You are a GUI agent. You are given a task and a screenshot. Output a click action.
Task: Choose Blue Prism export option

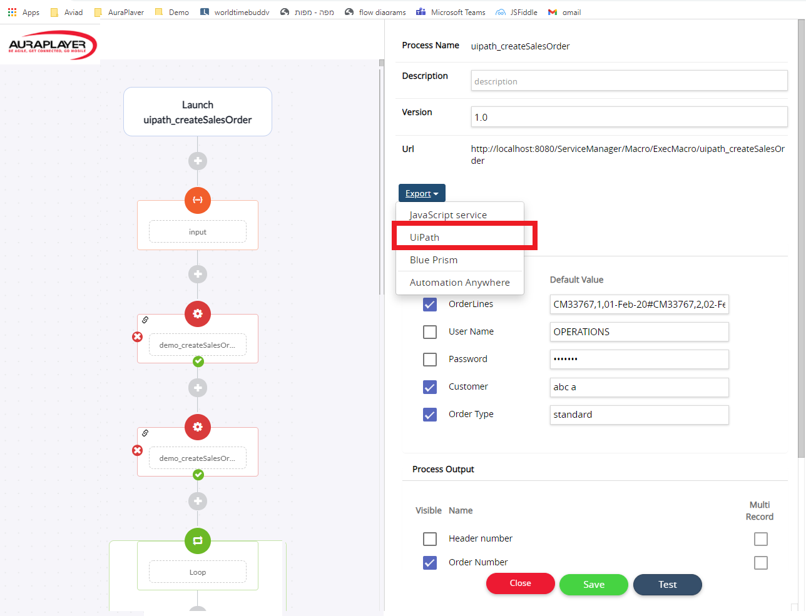[x=460, y=260]
